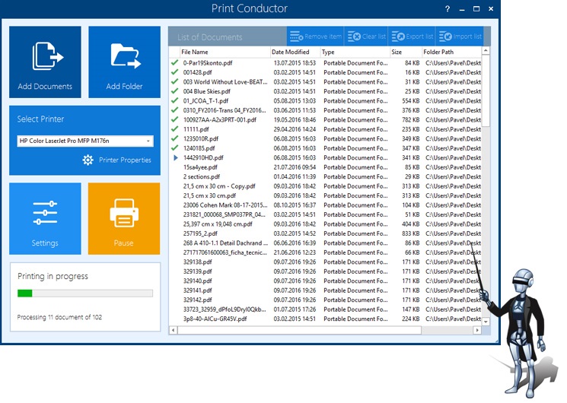This screenshot has height=403, width=567.
Task: Click green checkmark beside 0-Par19Skonto.pdf
Action: [174, 62]
